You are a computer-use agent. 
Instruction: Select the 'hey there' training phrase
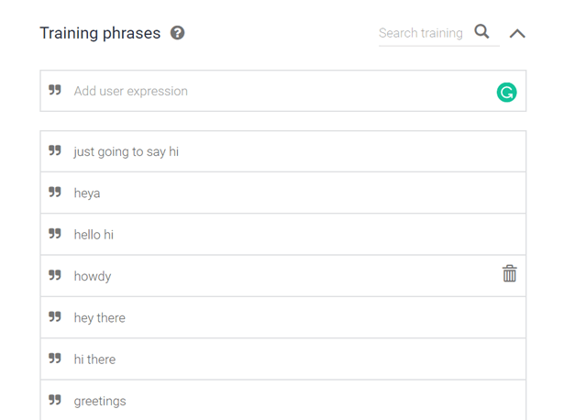[x=100, y=317]
